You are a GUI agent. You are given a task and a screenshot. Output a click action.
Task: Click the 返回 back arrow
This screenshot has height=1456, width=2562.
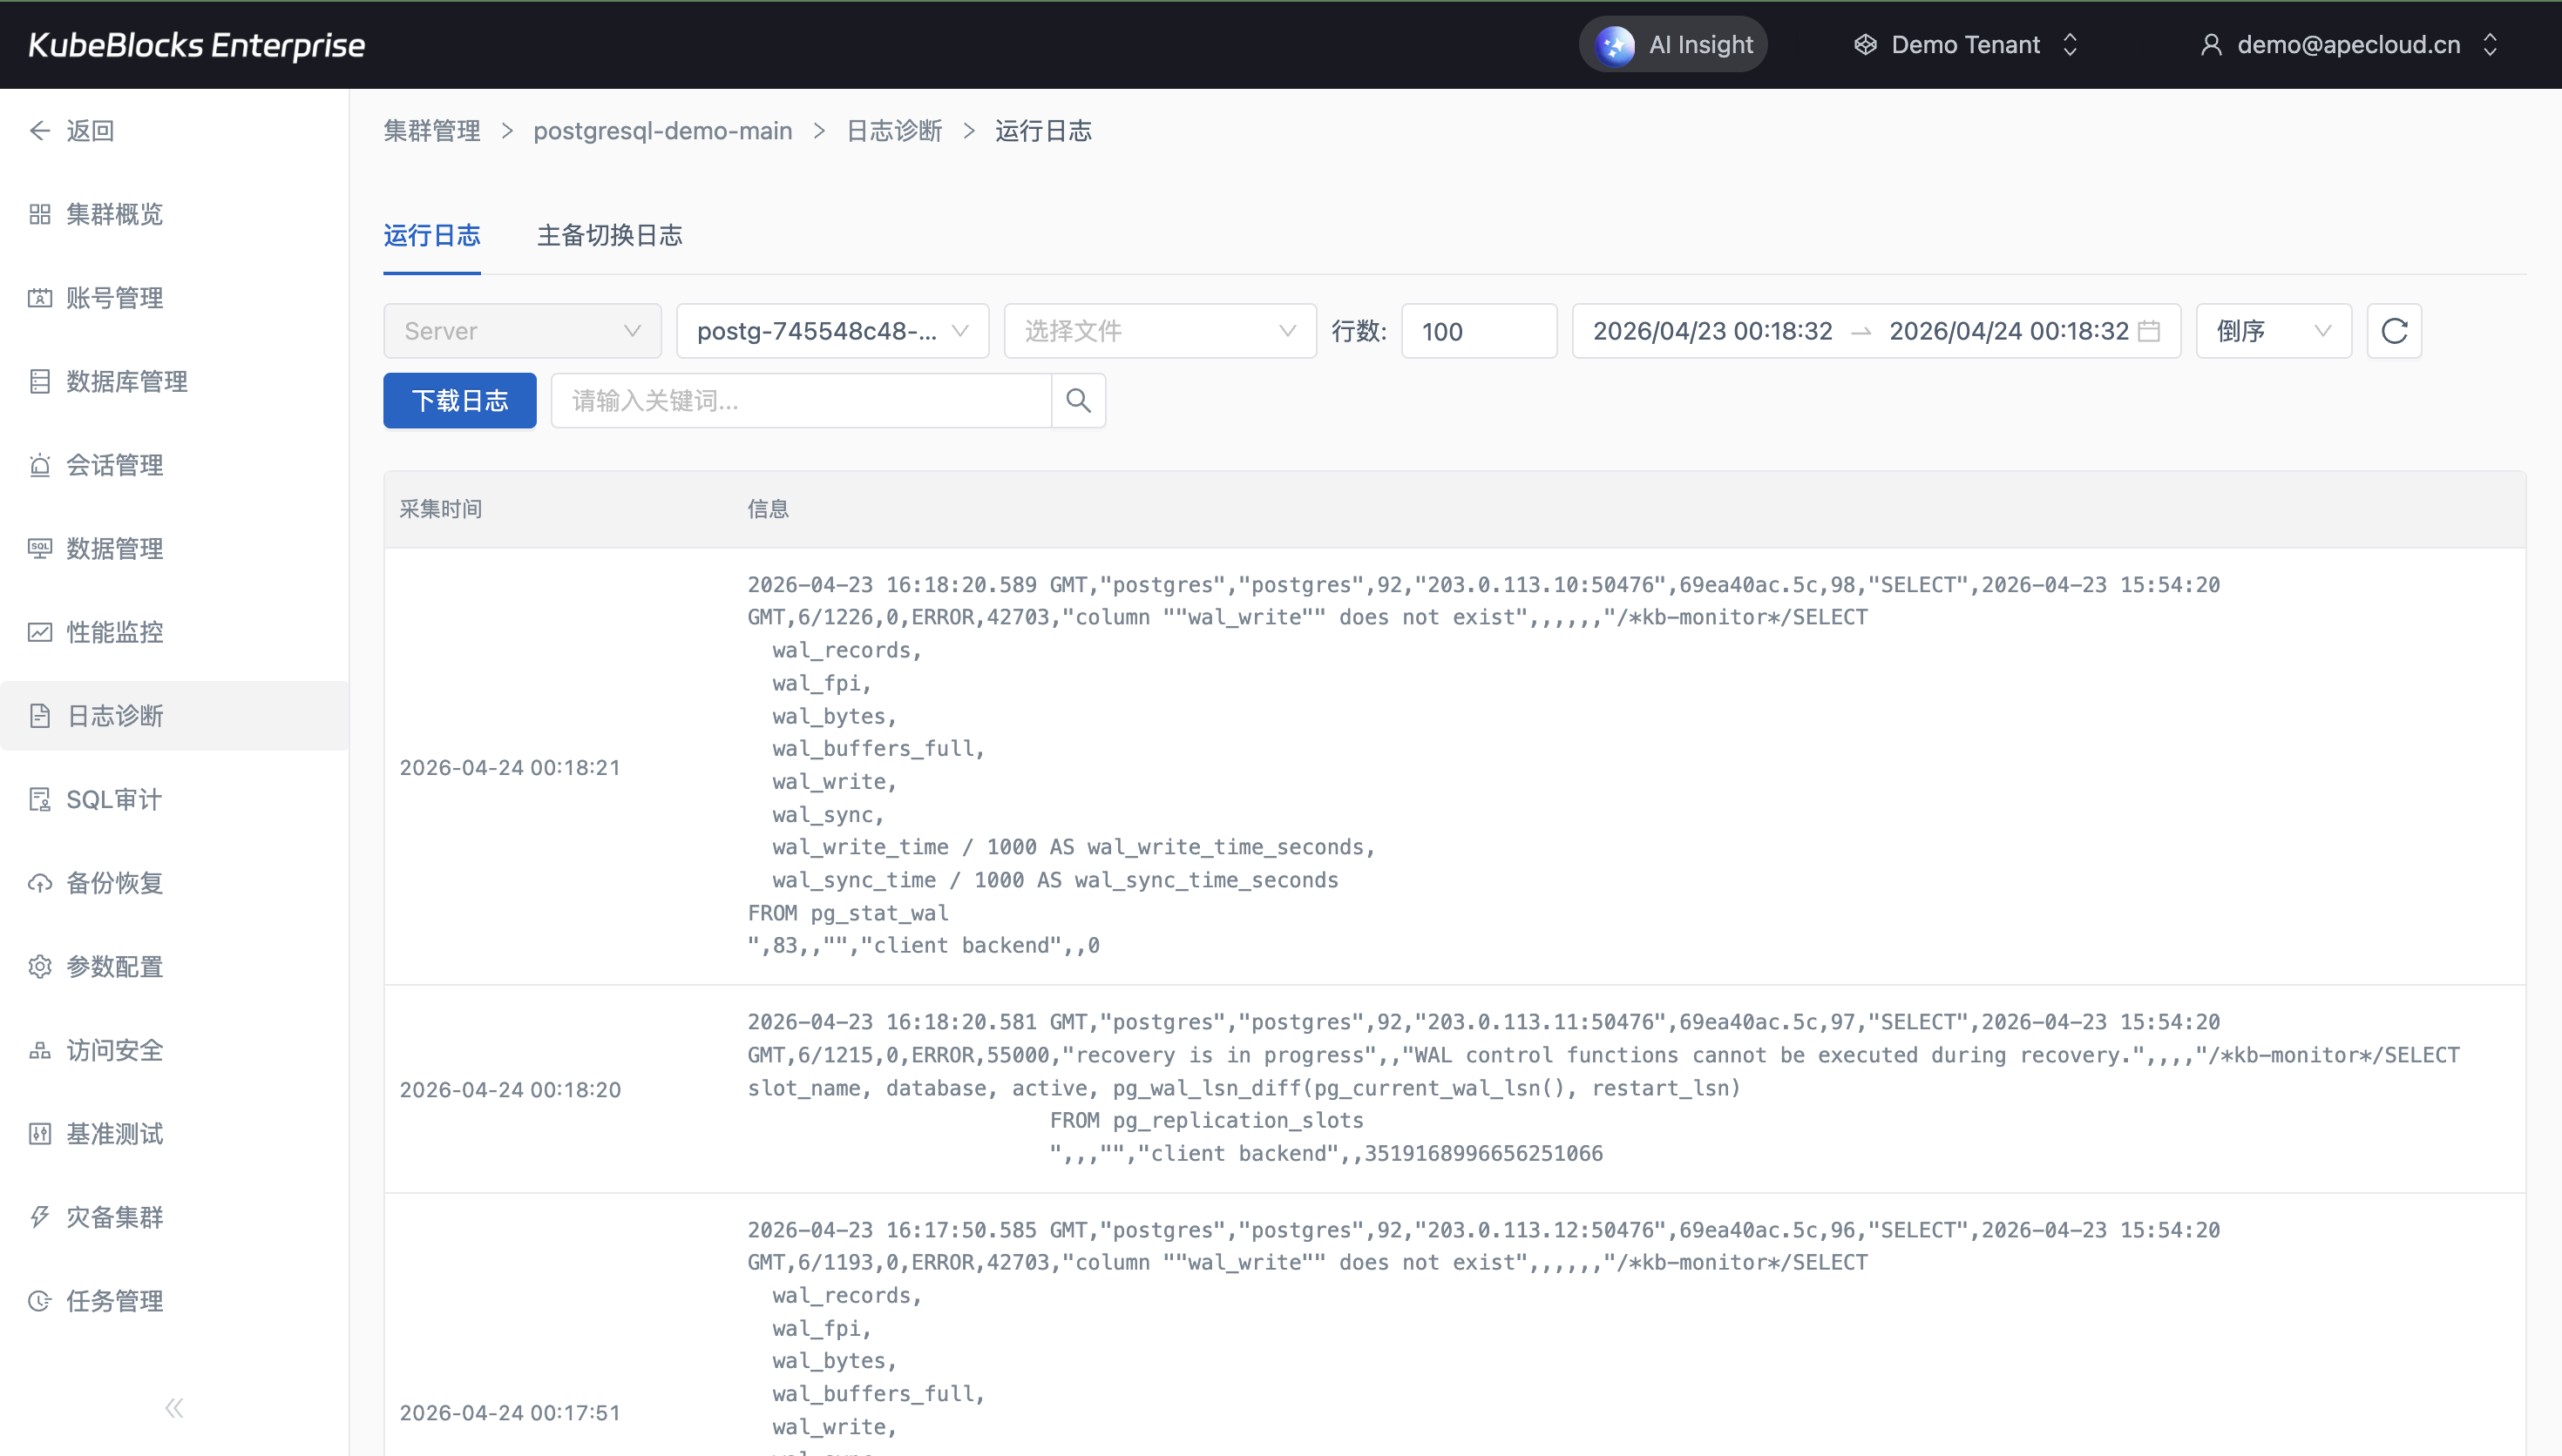click(x=72, y=131)
